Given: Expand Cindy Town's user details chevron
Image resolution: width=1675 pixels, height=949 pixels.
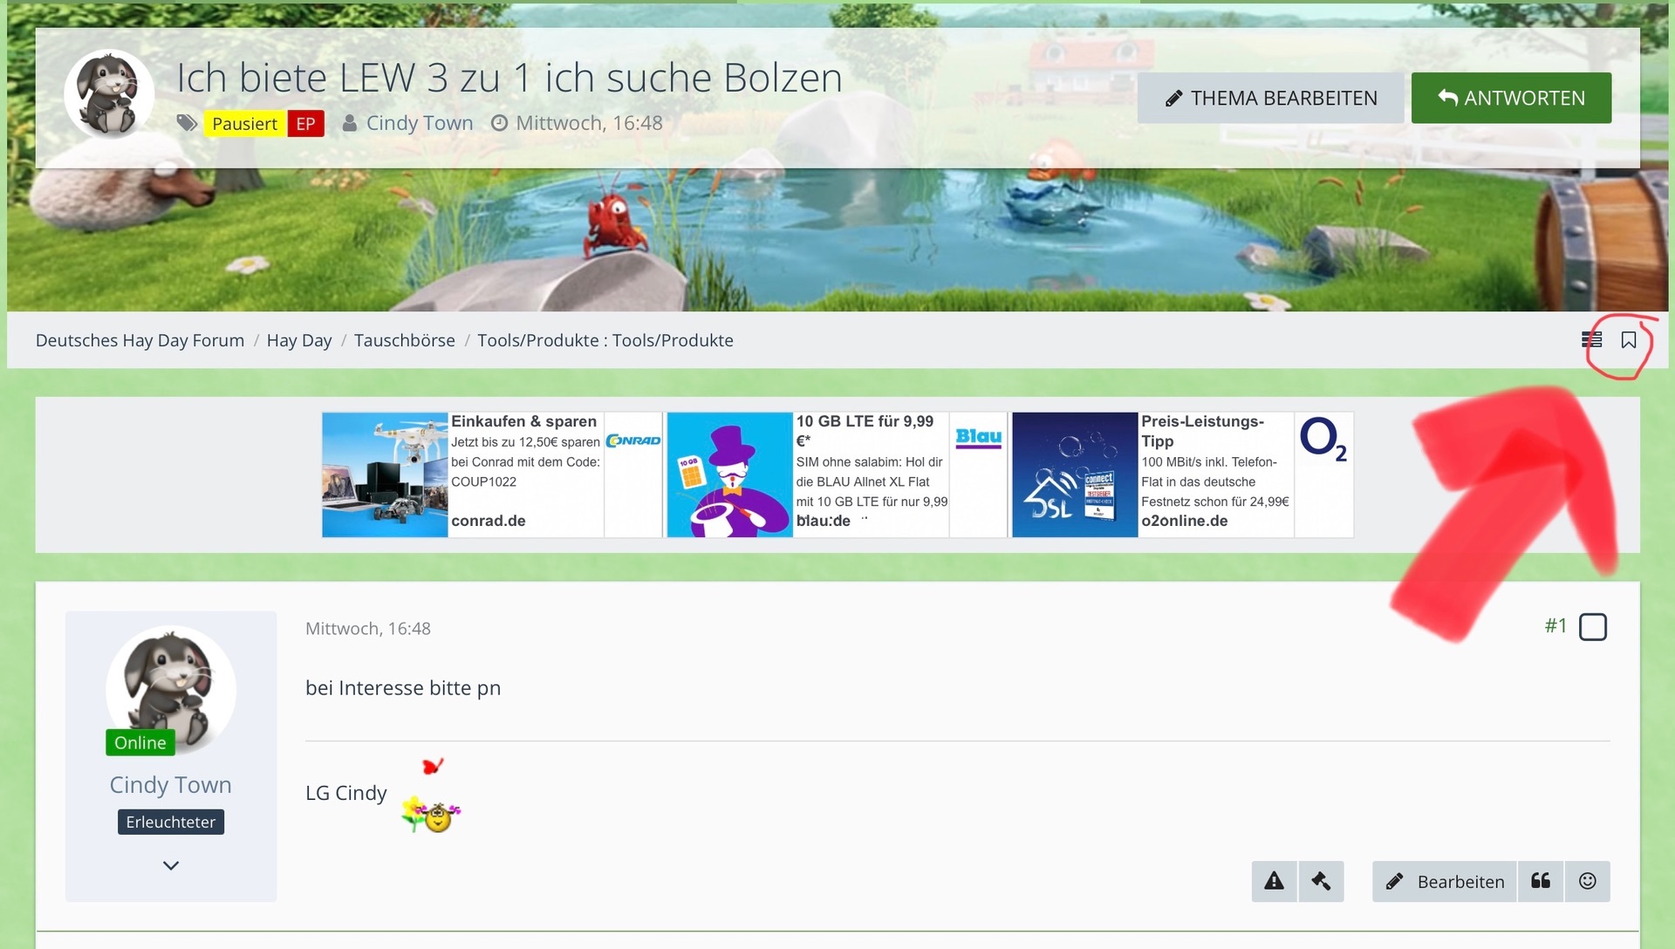Looking at the screenshot, I should pos(171,865).
